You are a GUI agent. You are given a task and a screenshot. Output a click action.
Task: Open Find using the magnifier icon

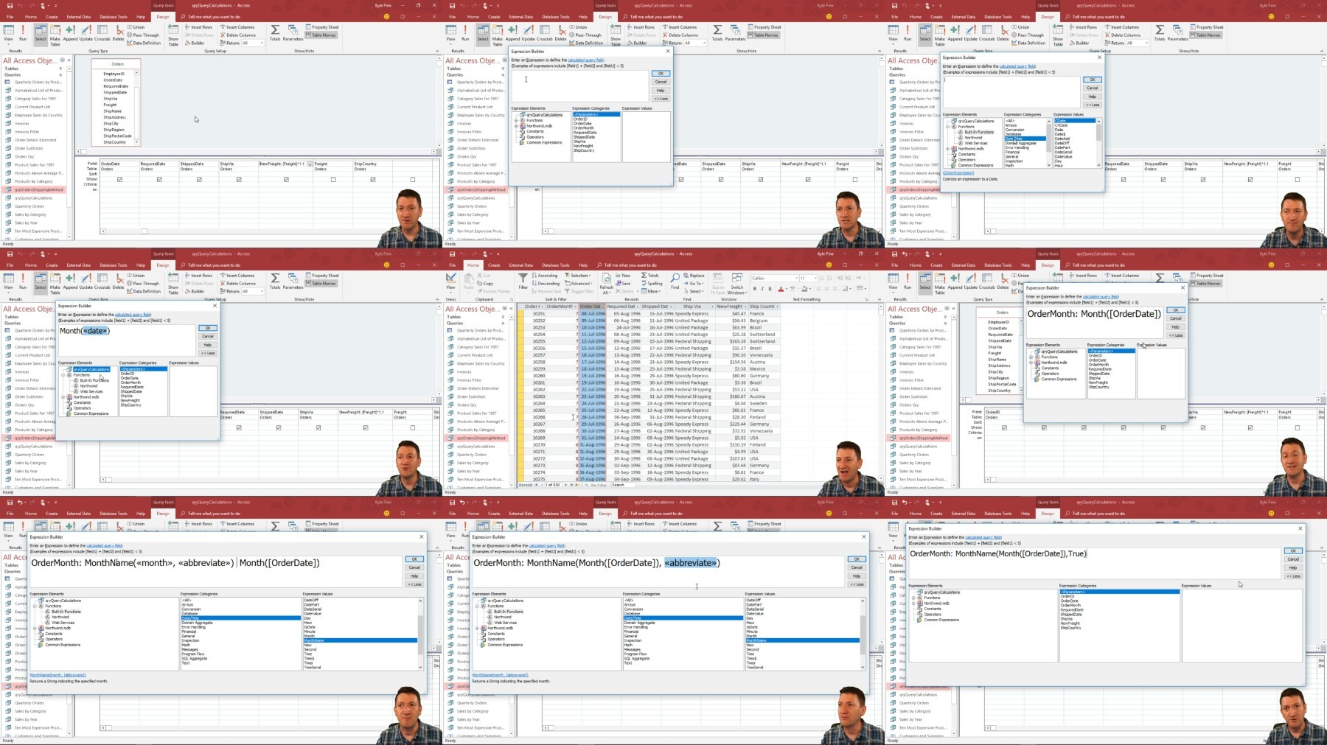[x=675, y=280]
